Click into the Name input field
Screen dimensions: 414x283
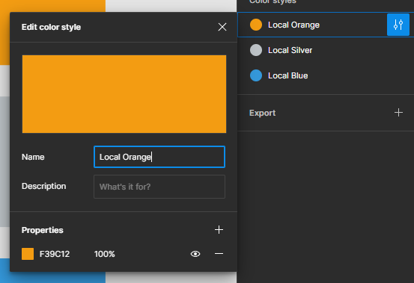[159, 157]
